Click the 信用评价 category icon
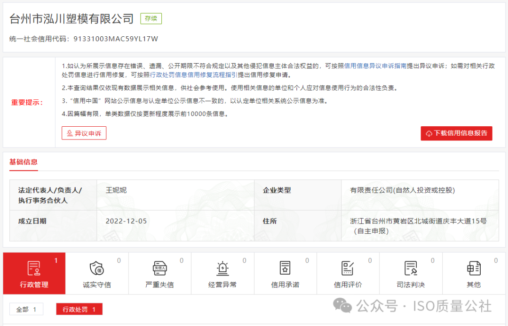Screen dimensions: 508x326 click(x=348, y=269)
